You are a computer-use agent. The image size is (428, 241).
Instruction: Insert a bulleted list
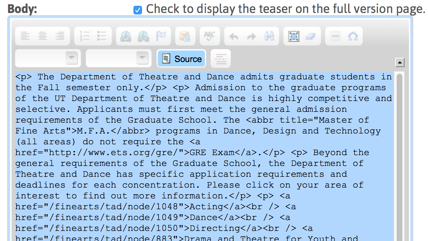(x=102, y=36)
